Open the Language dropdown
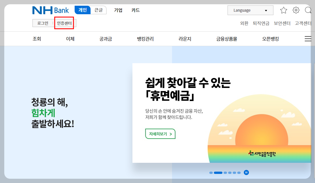This screenshot has height=183, width=315. (x=250, y=10)
